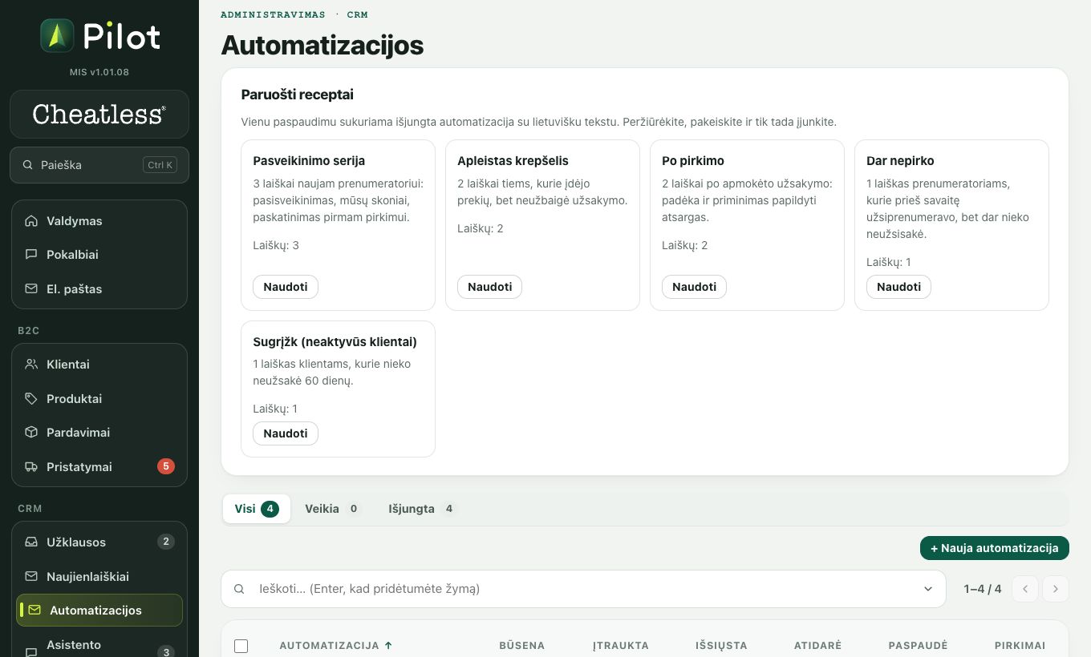Tick the select-all checkbox in table header
The width and height of the screenshot is (1091, 657).
241,646
